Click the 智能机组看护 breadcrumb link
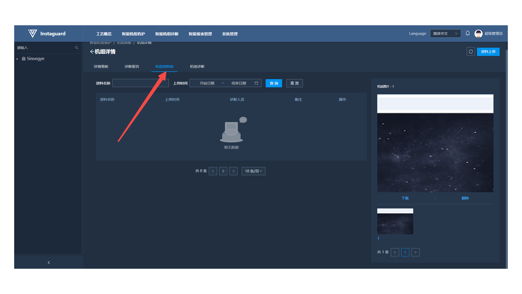This screenshot has width=522, height=294. pos(101,43)
